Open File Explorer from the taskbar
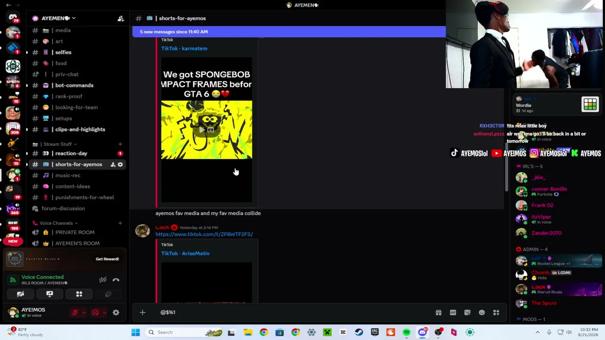The height and width of the screenshot is (340, 605). (248, 332)
